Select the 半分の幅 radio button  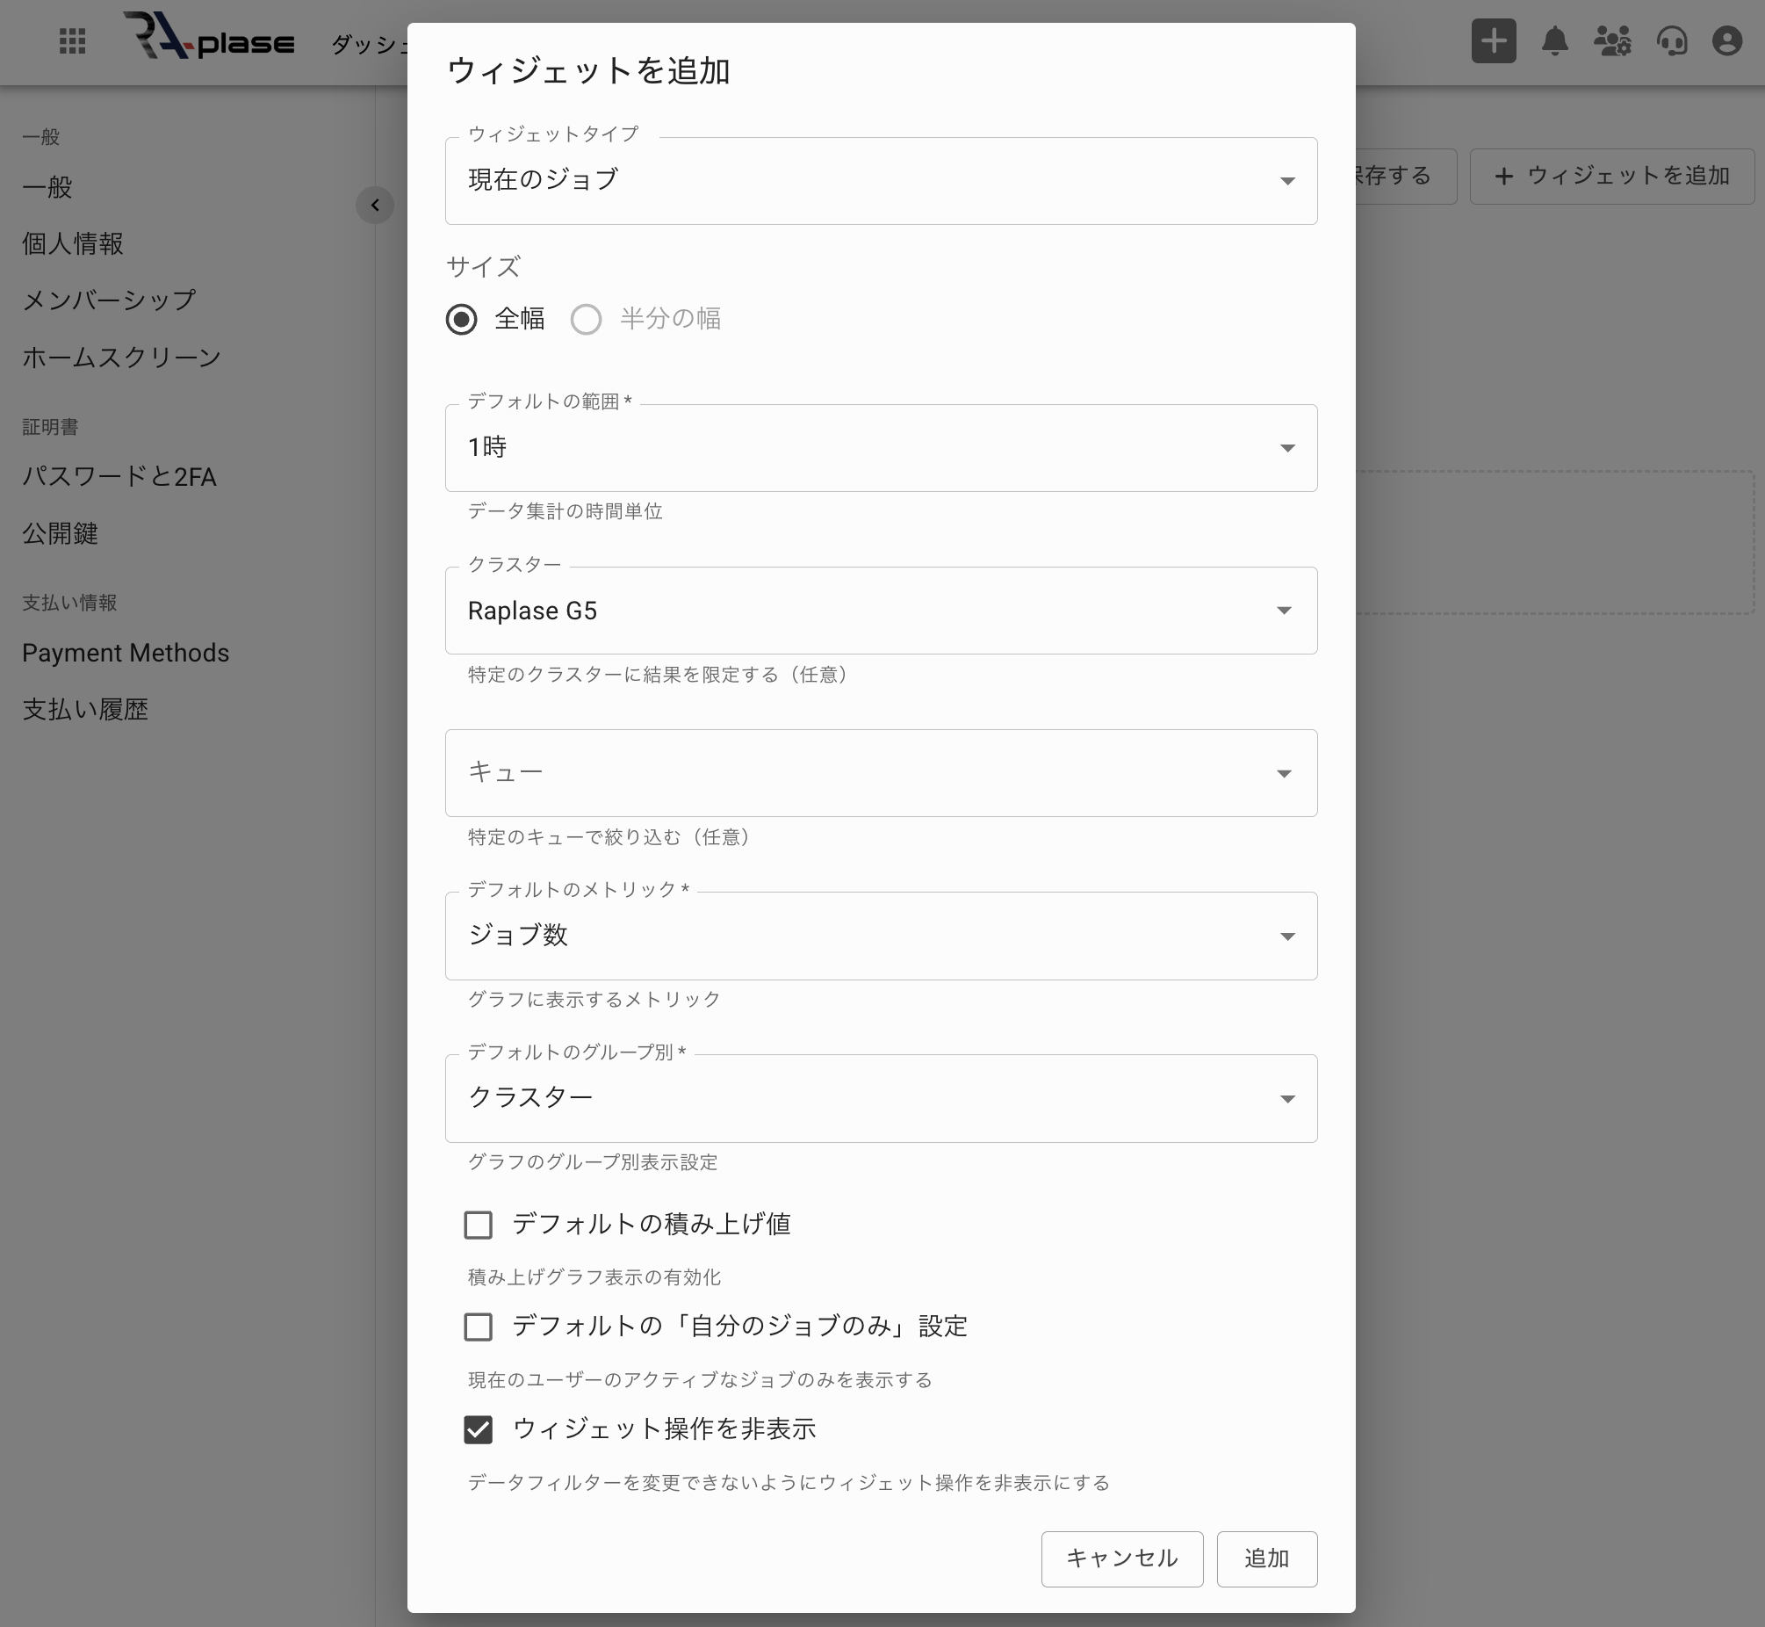(x=586, y=319)
